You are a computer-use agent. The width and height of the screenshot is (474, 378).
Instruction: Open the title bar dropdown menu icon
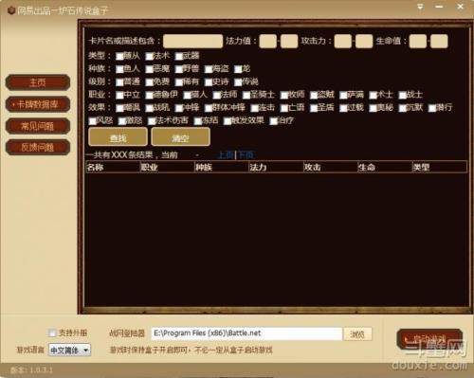(x=420, y=7)
